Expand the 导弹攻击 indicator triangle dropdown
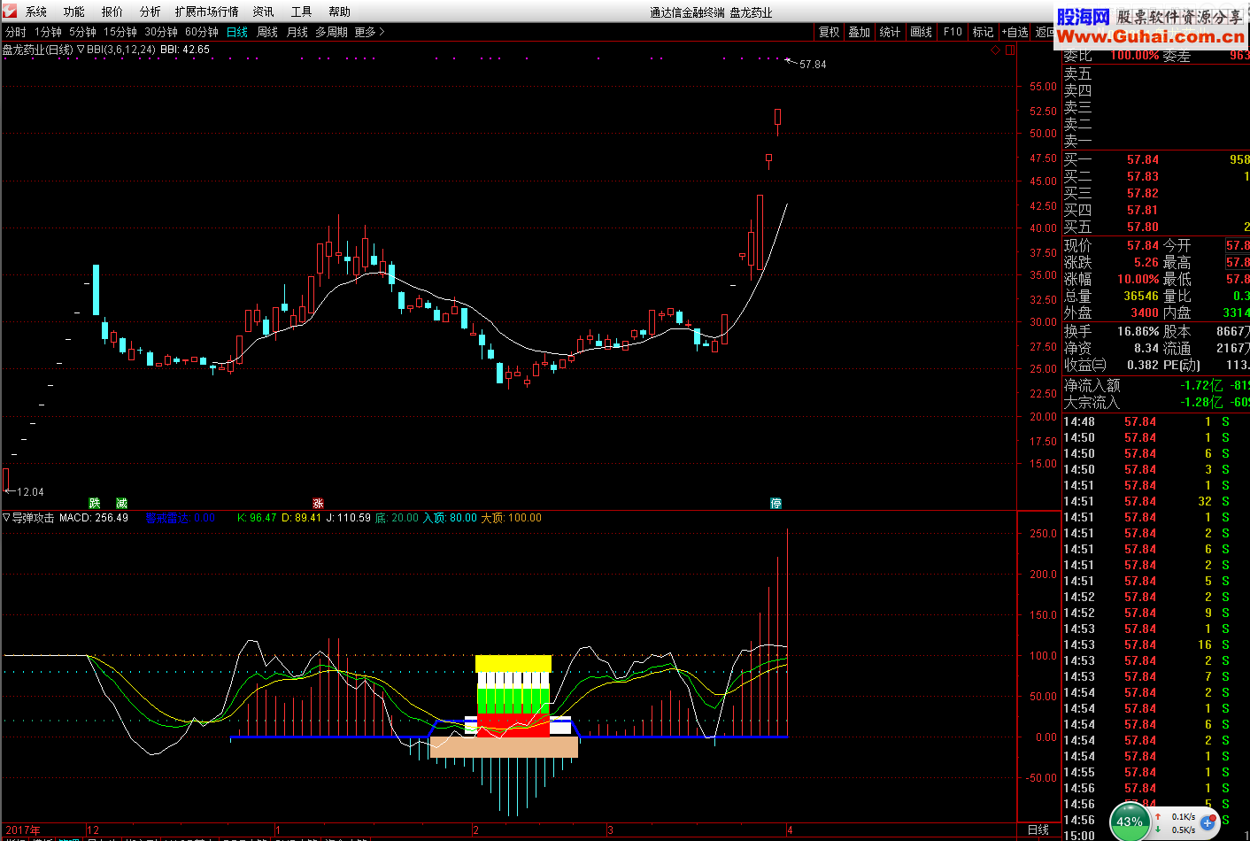The image size is (1250, 841). [x=7, y=518]
